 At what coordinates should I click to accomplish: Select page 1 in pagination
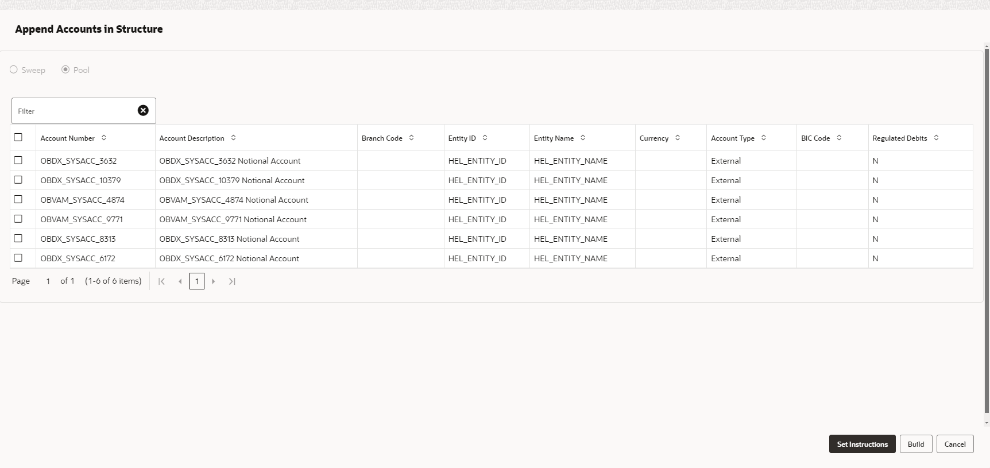click(197, 281)
